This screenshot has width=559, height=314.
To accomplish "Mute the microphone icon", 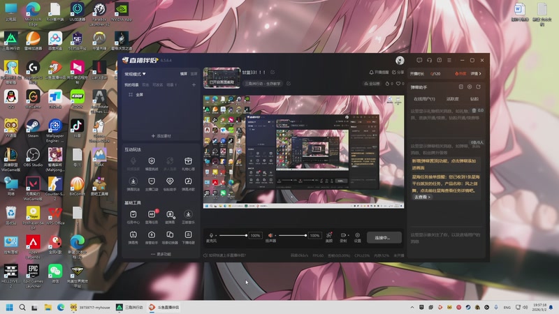I will 211,235.
